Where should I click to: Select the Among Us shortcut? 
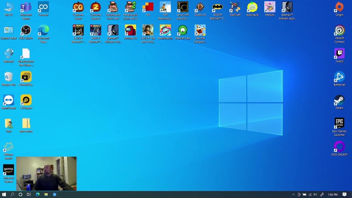point(130,32)
